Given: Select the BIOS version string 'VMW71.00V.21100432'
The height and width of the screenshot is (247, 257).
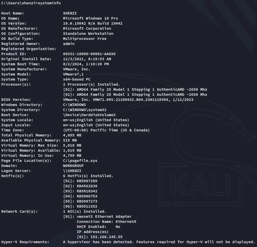Looking at the screenshot, I should 130,100.
